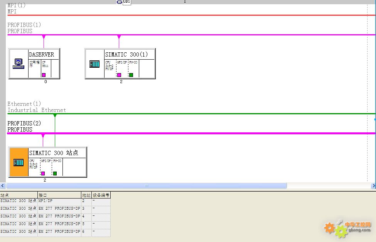Select CPU 315-2 PN/DP in SIMATIC 300(1)
This screenshot has height=242, width=376.
(x=110, y=65)
